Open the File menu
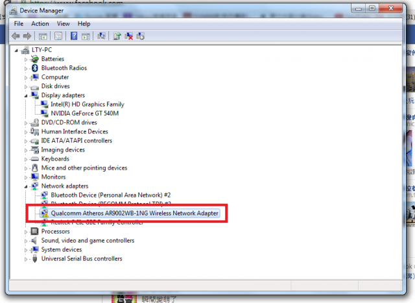415x303 pixels. pos(19,24)
